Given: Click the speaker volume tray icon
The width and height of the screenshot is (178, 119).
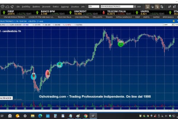Looking at the screenshot, I should (166, 116).
